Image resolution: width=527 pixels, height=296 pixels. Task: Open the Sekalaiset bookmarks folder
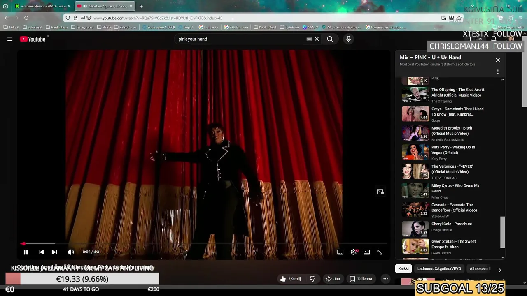point(33,27)
